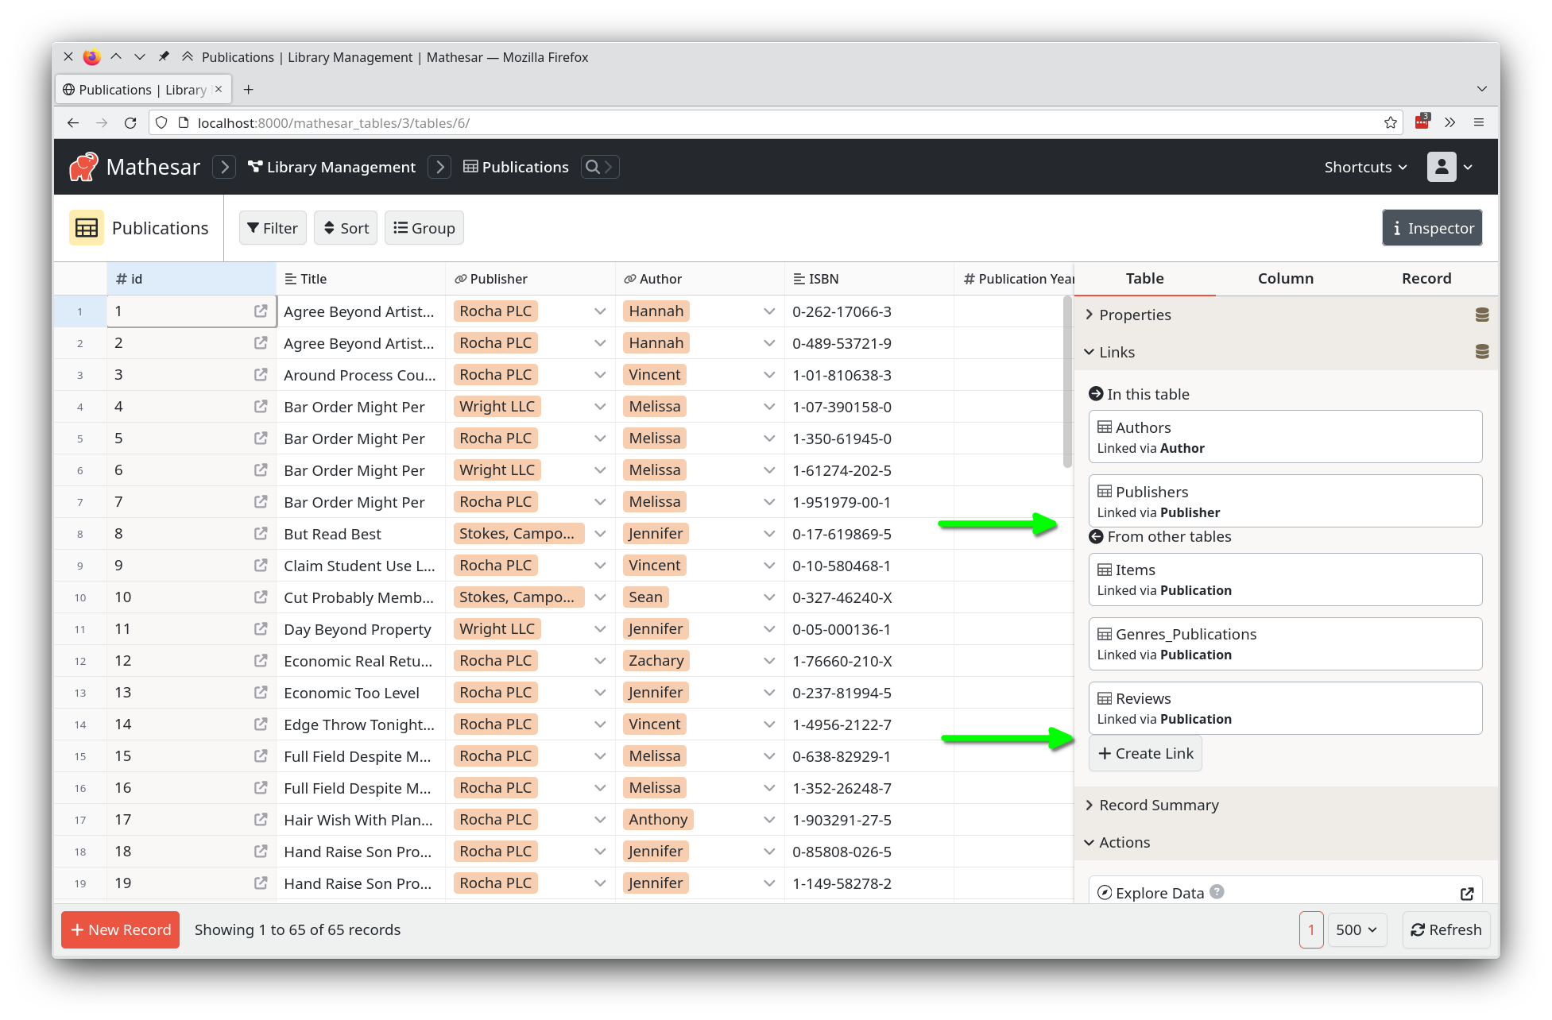Open the 500 page-size dropdown
This screenshot has height=1020, width=1552.
(1357, 929)
